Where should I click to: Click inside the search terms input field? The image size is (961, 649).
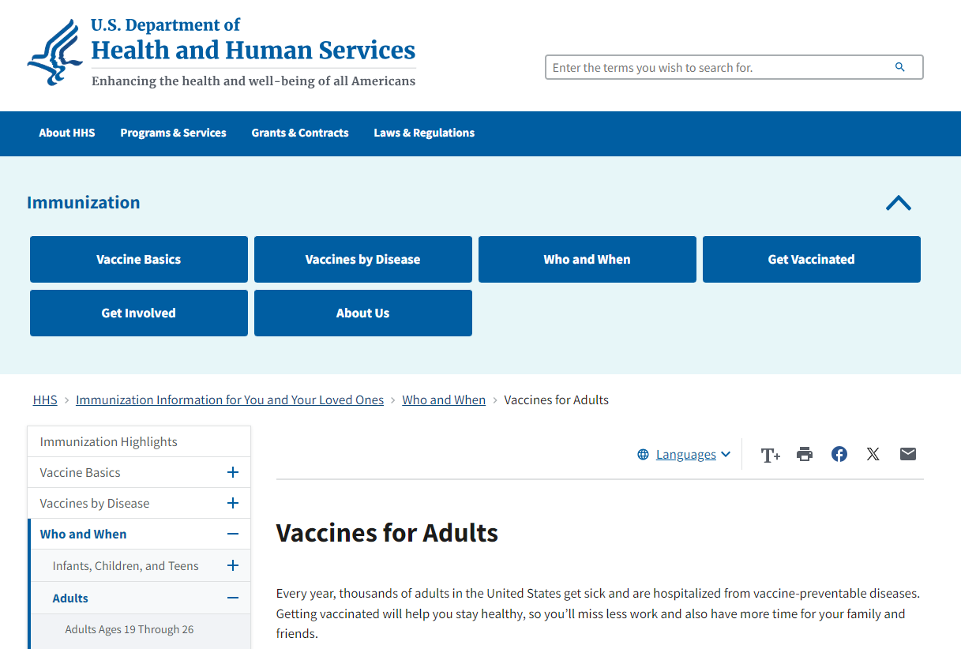point(711,67)
